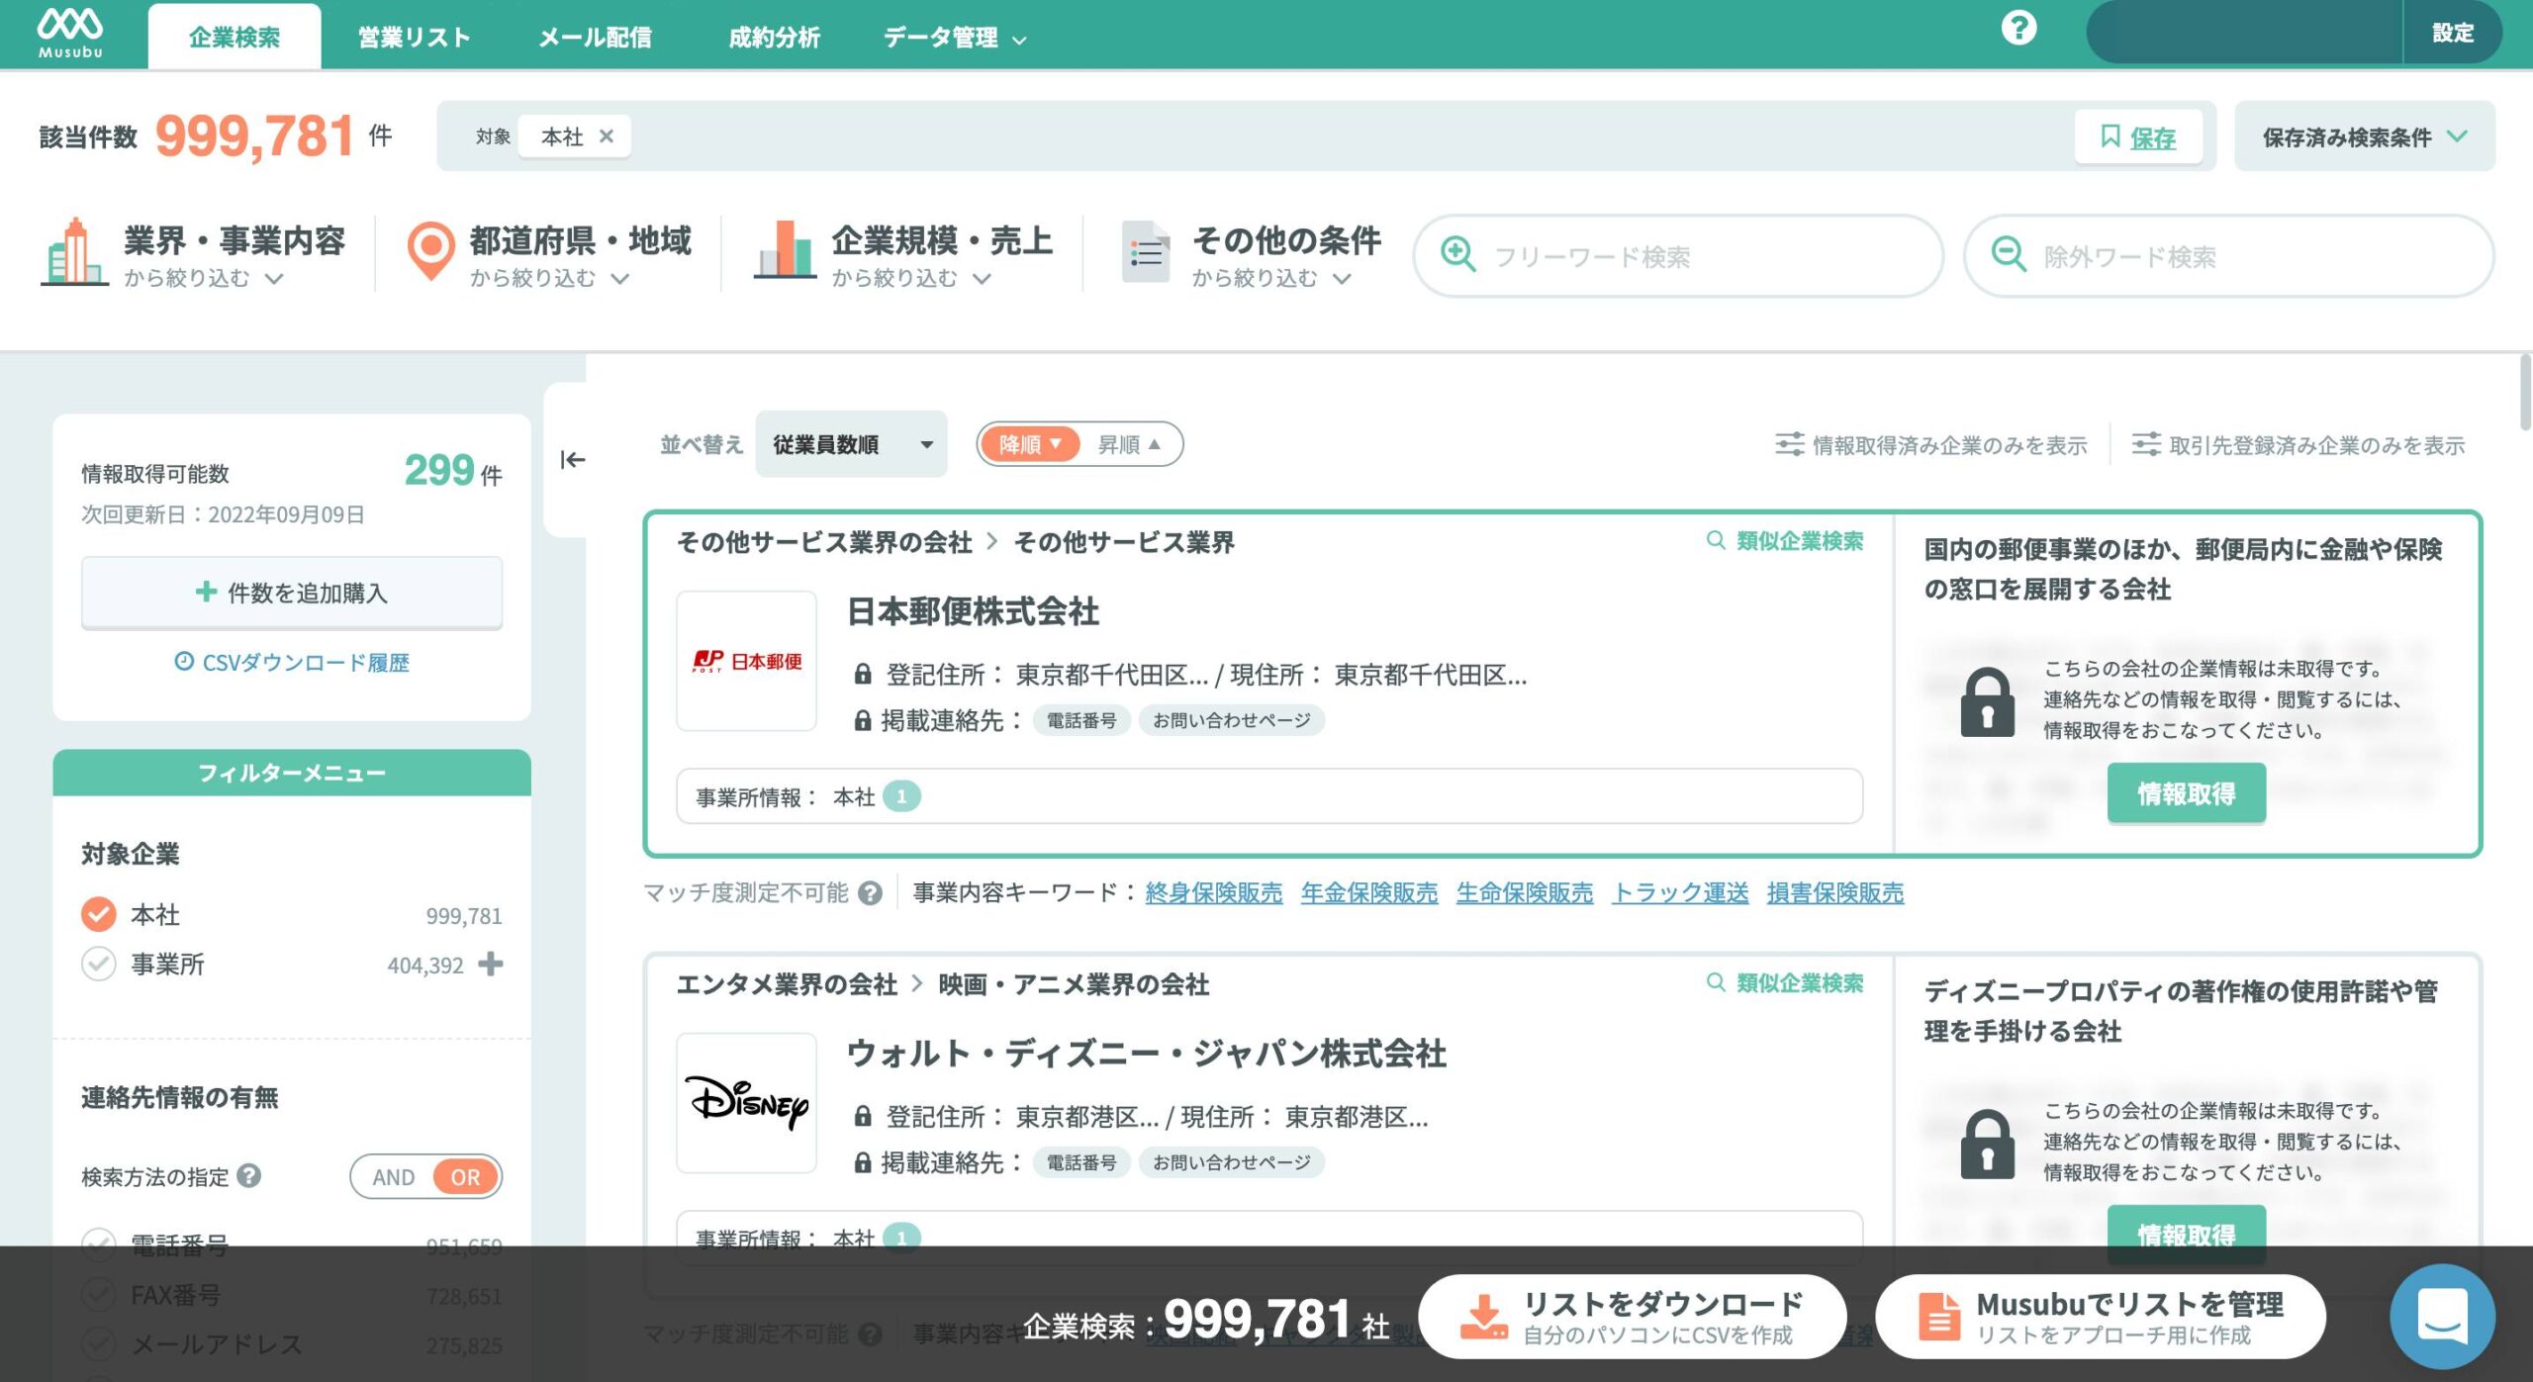Image resolution: width=2533 pixels, height=1382 pixels.
Task: Click the map pin location icon
Action: pos(431,251)
